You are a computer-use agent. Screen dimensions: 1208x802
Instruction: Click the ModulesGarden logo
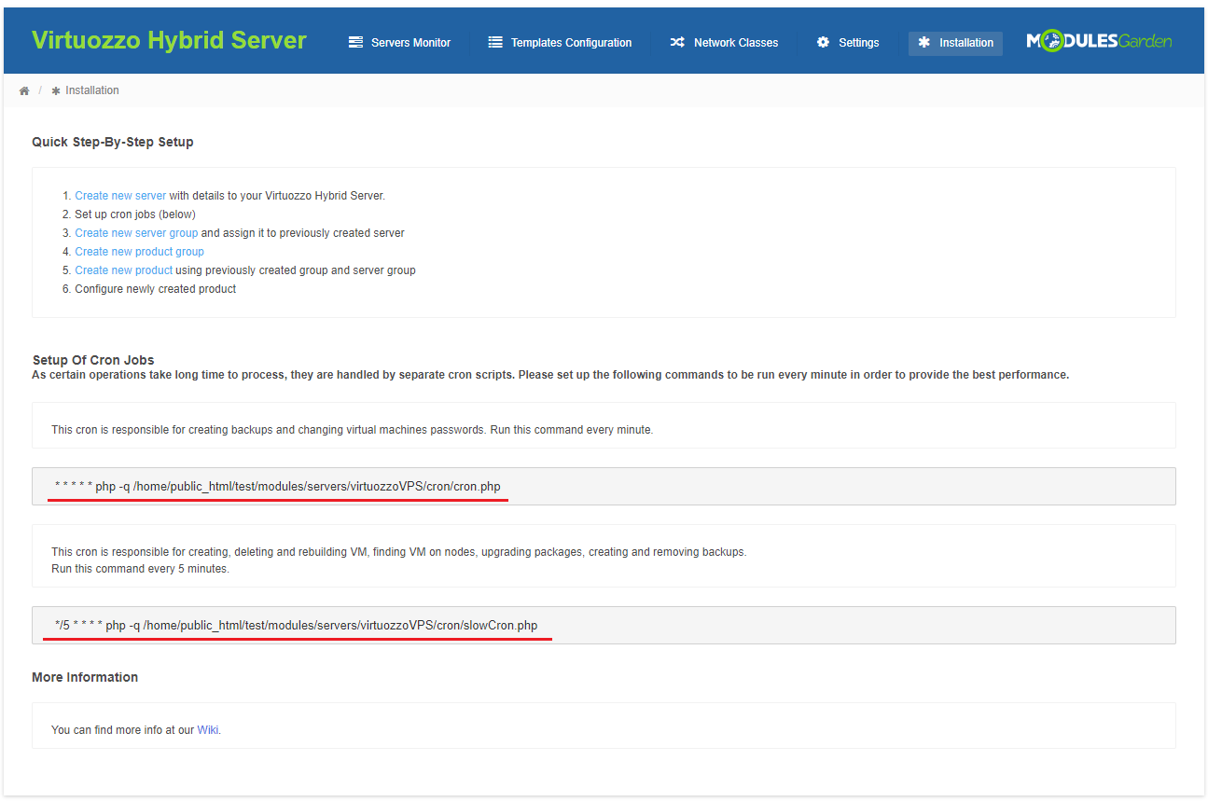tap(1099, 41)
